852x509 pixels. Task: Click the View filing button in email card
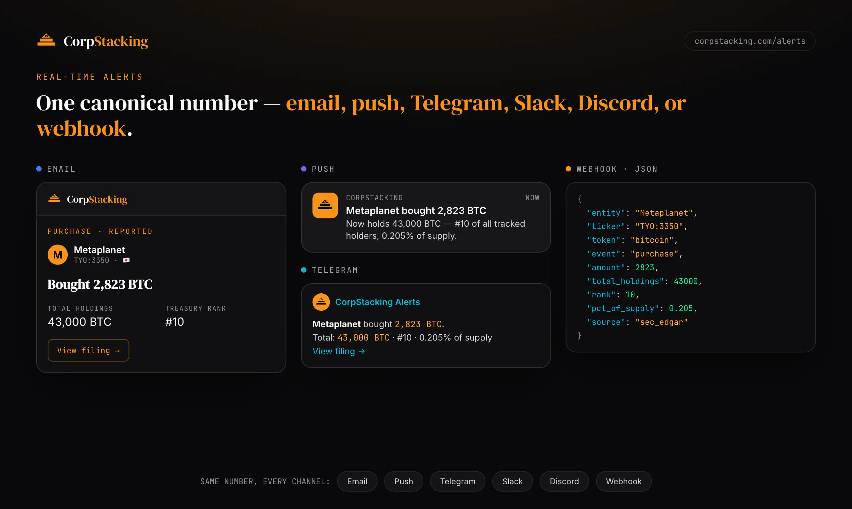coord(88,350)
